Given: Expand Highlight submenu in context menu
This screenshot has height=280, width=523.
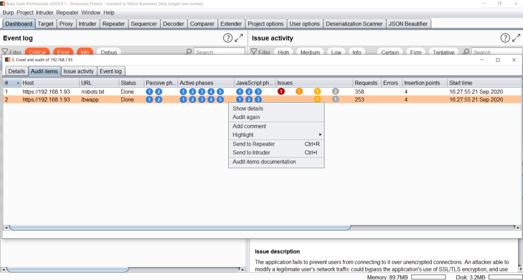Looking at the screenshot, I should pyautogui.click(x=276, y=135).
